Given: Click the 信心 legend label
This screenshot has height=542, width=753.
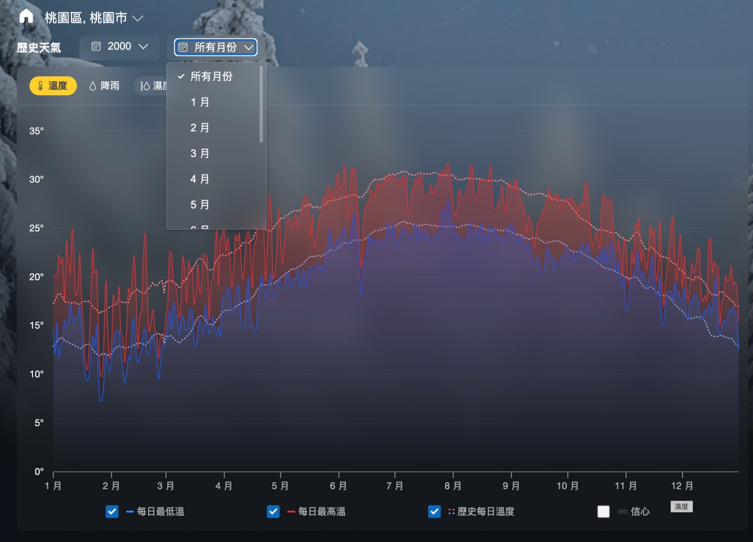Looking at the screenshot, I should 640,512.
